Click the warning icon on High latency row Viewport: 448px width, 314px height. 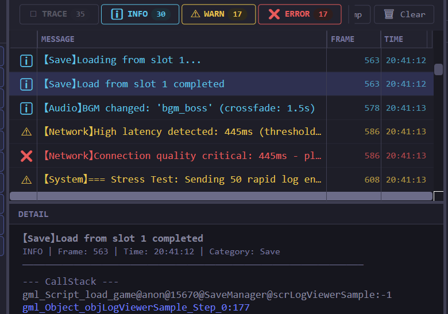click(x=26, y=132)
